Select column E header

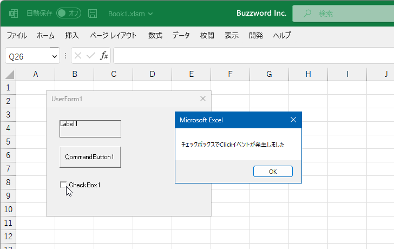192,74
